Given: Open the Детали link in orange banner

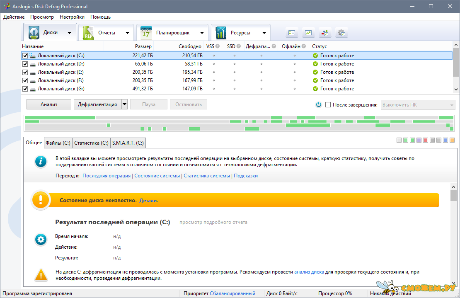Looking at the screenshot, I should click(148, 201).
